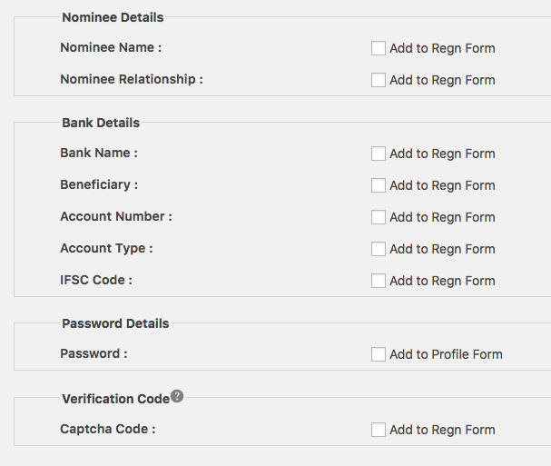551x466 pixels.
Task: Enable Add to Regn Form for Nominee Name
Action: (379, 48)
